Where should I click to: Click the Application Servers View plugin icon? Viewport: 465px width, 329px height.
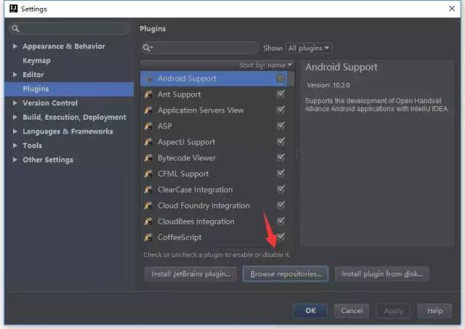[148, 110]
